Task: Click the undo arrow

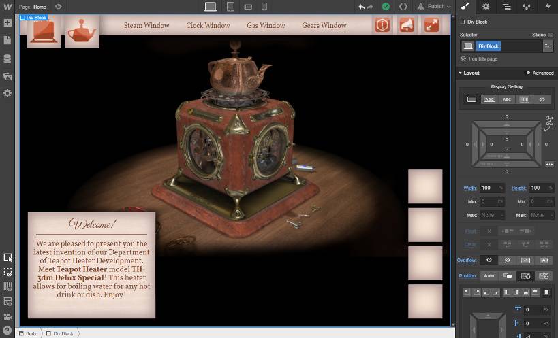Action: 361,7
